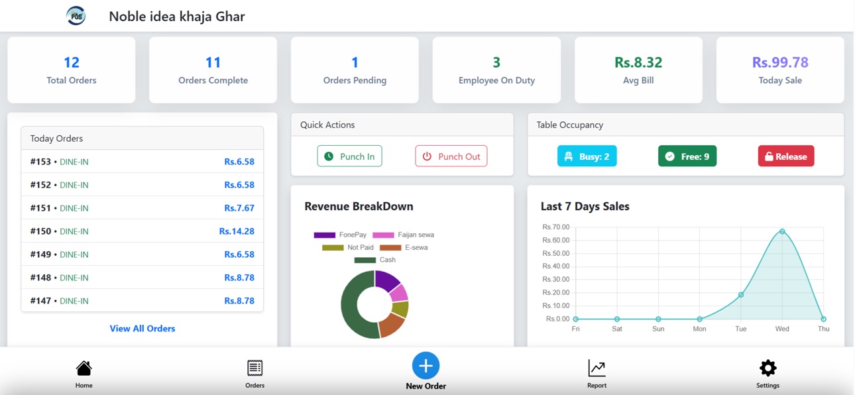This screenshot has width=855, height=395.
Task: Click the Wednesday data point on sales chart
Action: [782, 231]
